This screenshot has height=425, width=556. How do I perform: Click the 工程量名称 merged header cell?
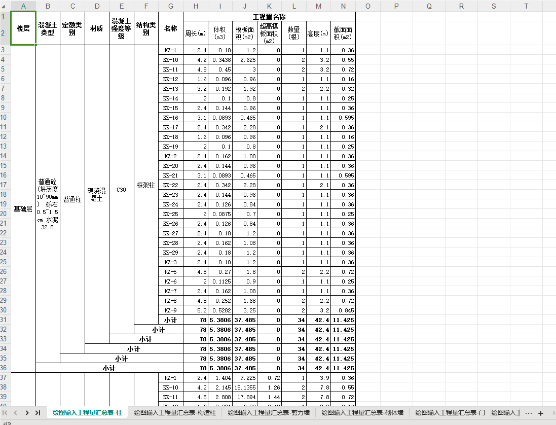pyautogui.click(x=269, y=17)
